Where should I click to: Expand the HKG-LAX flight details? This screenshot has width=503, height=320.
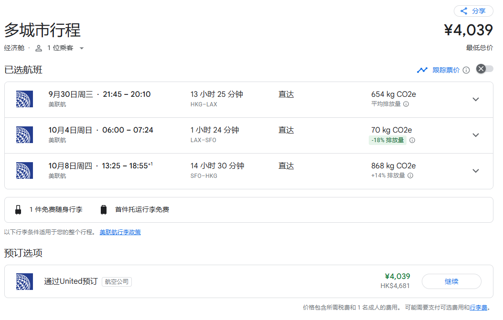click(476, 99)
